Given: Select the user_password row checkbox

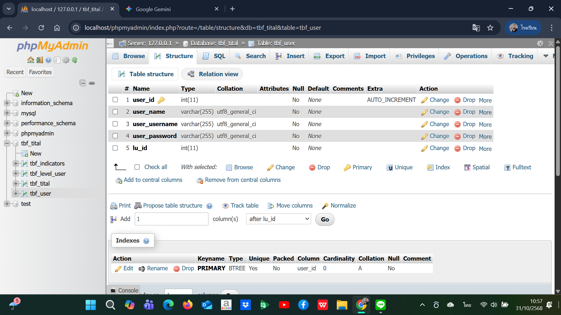Looking at the screenshot, I should [x=115, y=136].
